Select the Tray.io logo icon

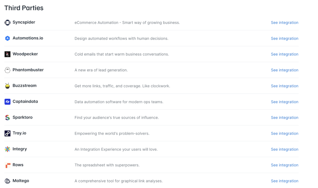click(7, 133)
